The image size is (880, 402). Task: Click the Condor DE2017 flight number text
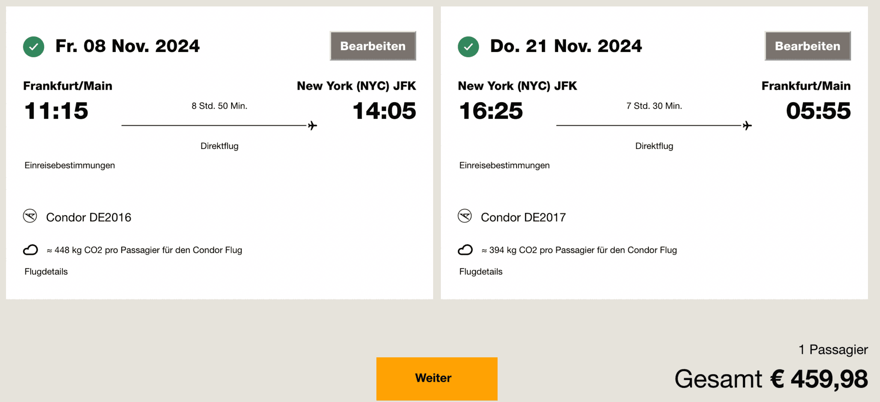click(523, 217)
